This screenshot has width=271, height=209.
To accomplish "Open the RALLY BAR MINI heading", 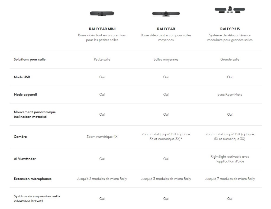I will [x=102, y=29].
